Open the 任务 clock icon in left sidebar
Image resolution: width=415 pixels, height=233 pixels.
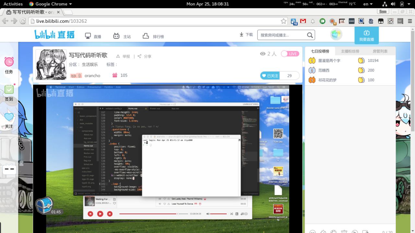tap(9, 62)
